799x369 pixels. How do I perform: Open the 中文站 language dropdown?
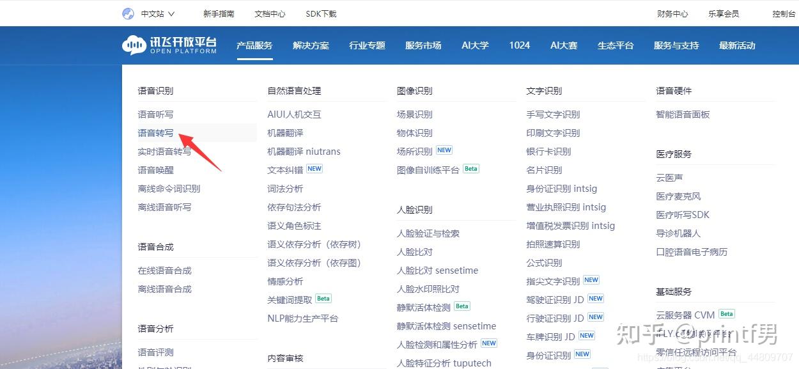tap(157, 13)
